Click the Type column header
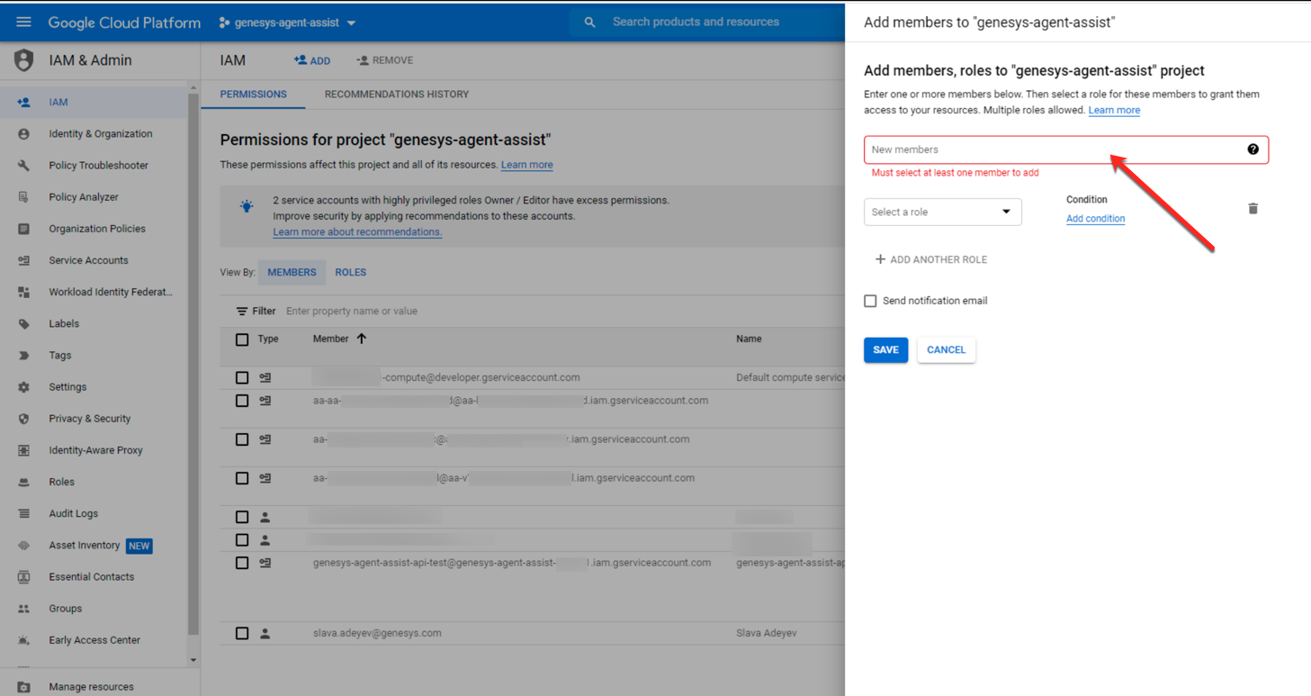This screenshot has width=1311, height=696. [268, 339]
